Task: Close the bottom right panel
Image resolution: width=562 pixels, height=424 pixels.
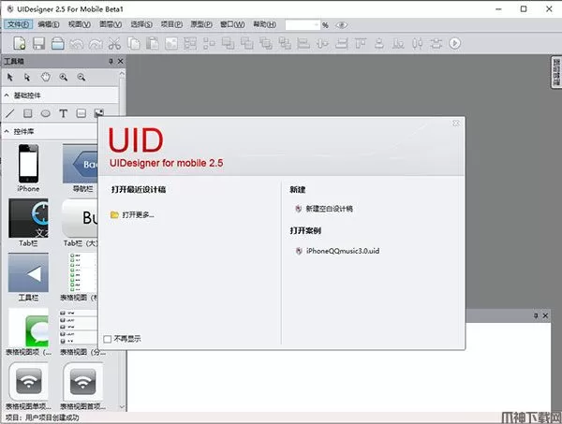Action: point(545,315)
